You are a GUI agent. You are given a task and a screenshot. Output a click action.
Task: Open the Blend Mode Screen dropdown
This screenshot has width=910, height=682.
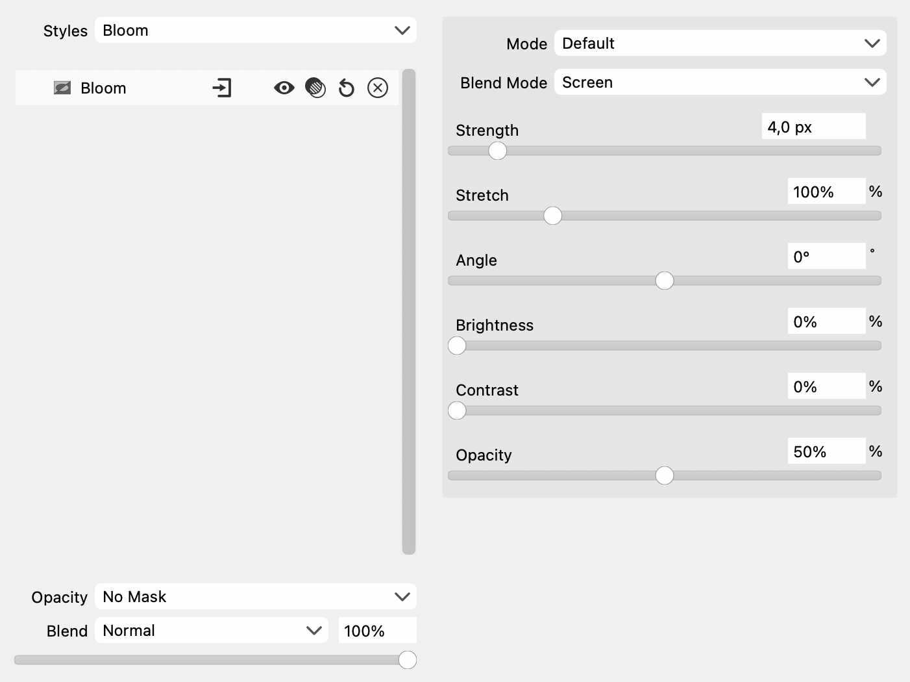(720, 82)
